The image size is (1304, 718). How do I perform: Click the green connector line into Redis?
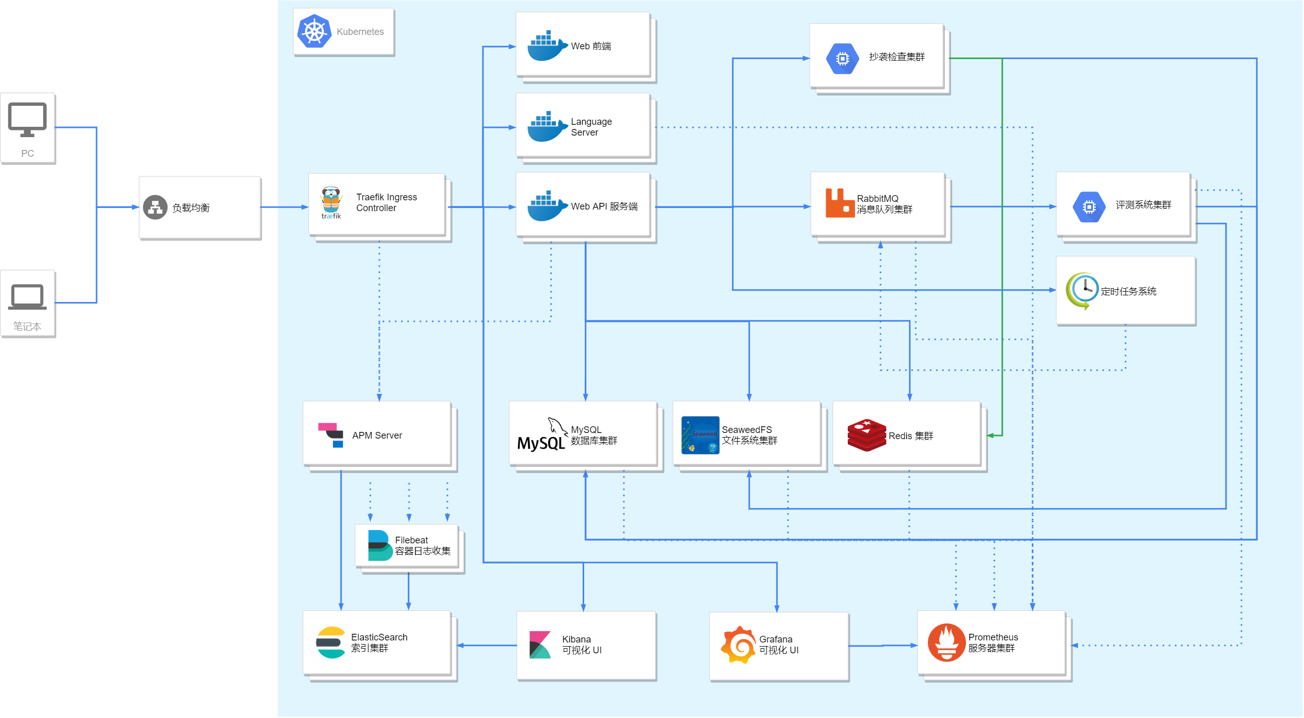point(1002,247)
